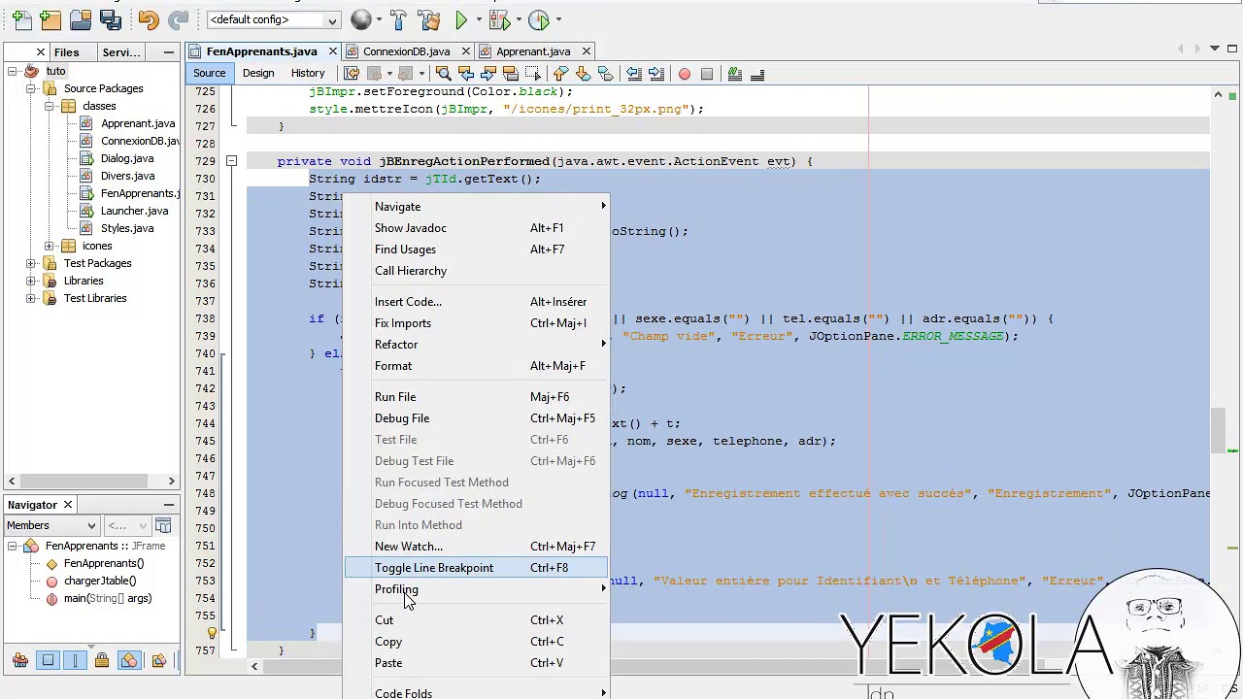Screen dimensions: 1243x699
Task: Open the Profiling submenu
Action: point(476,589)
